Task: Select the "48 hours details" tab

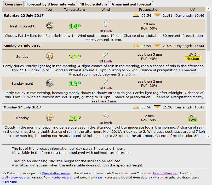Action: click(x=93, y=4)
